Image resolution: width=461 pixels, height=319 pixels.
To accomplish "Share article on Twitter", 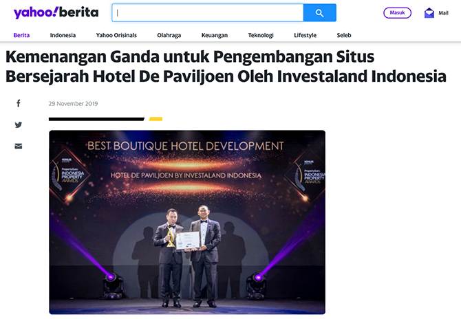I will (18, 125).
